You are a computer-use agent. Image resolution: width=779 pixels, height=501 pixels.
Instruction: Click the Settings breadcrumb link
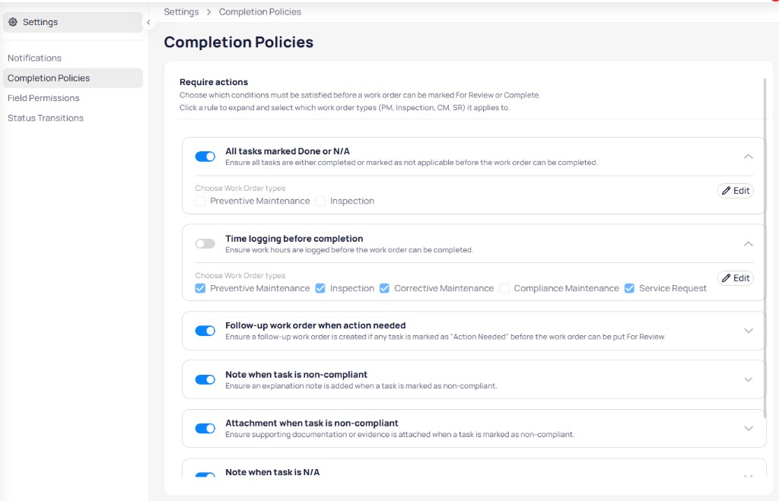181,12
